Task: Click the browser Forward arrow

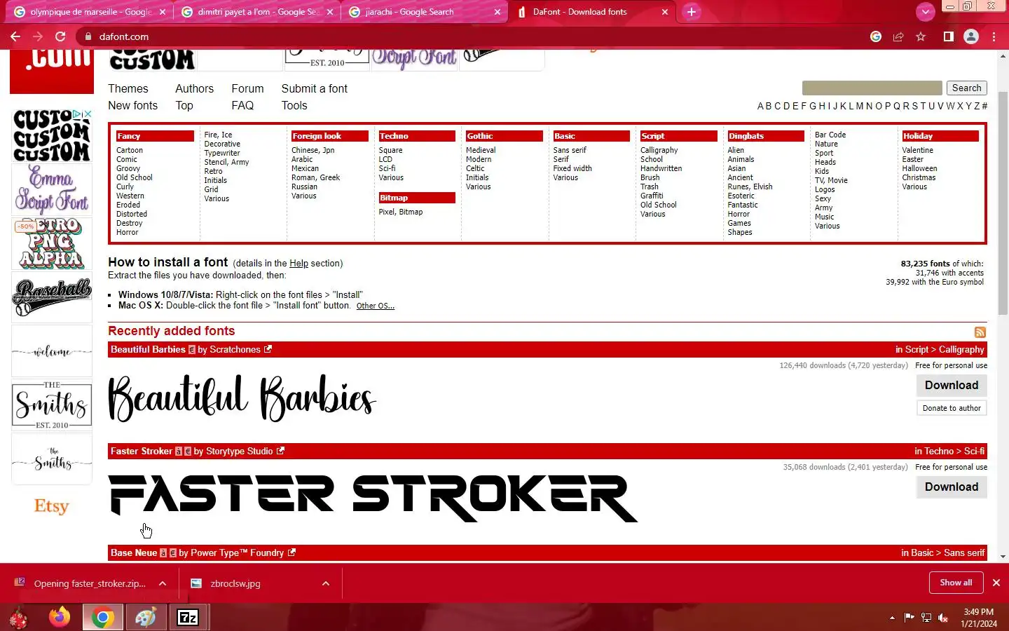Action: coord(38,36)
